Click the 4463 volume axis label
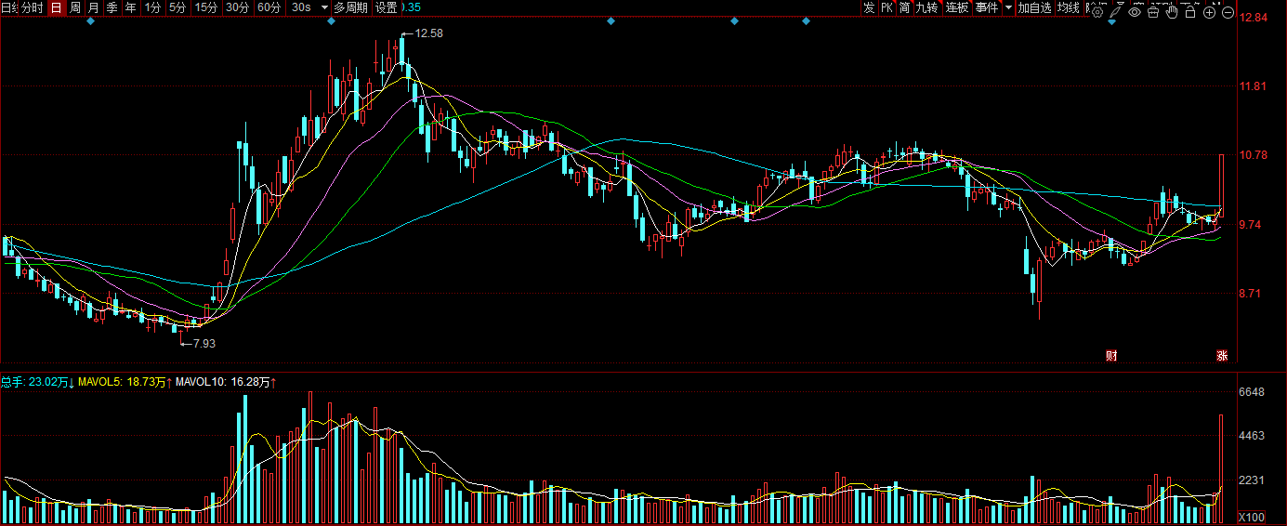The image size is (1287, 526). click(x=1254, y=435)
